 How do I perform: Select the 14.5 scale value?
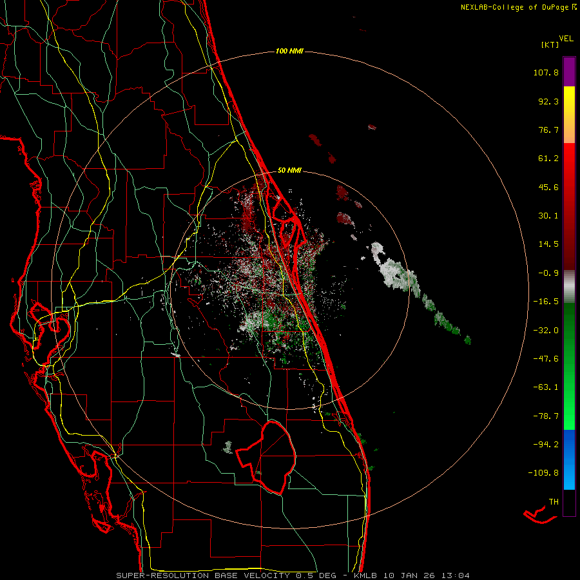tap(548, 244)
